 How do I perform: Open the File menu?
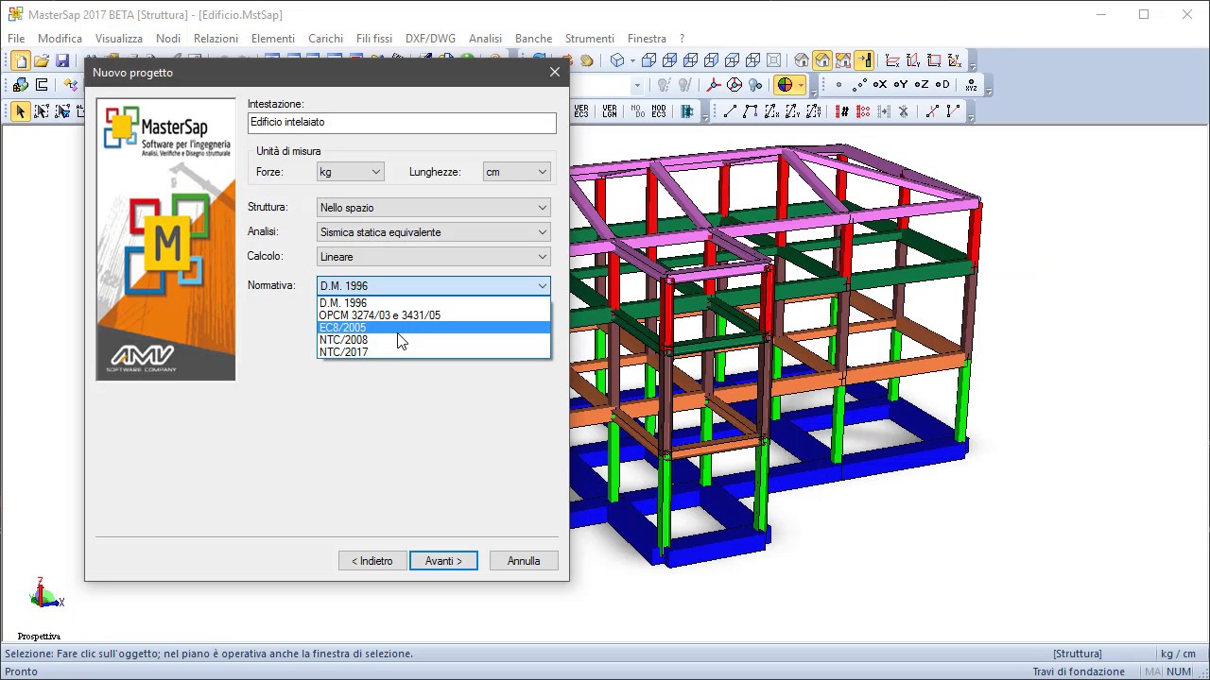(16, 39)
